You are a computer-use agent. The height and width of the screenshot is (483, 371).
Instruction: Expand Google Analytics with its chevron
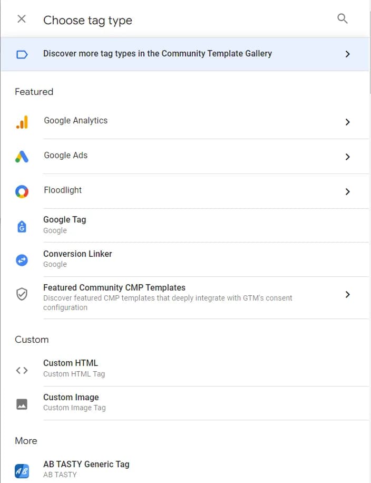click(x=348, y=122)
